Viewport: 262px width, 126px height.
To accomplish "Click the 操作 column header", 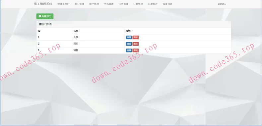I will [178, 31].
